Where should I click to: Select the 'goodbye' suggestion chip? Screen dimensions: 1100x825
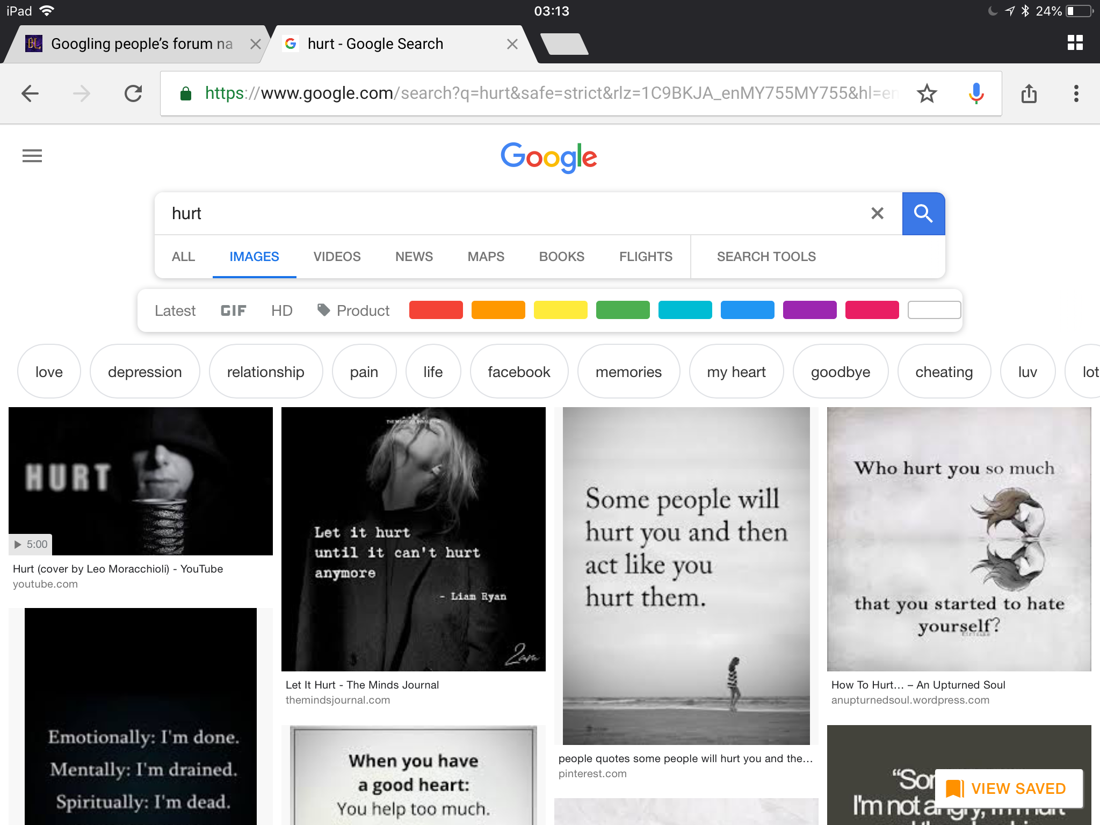point(841,372)
